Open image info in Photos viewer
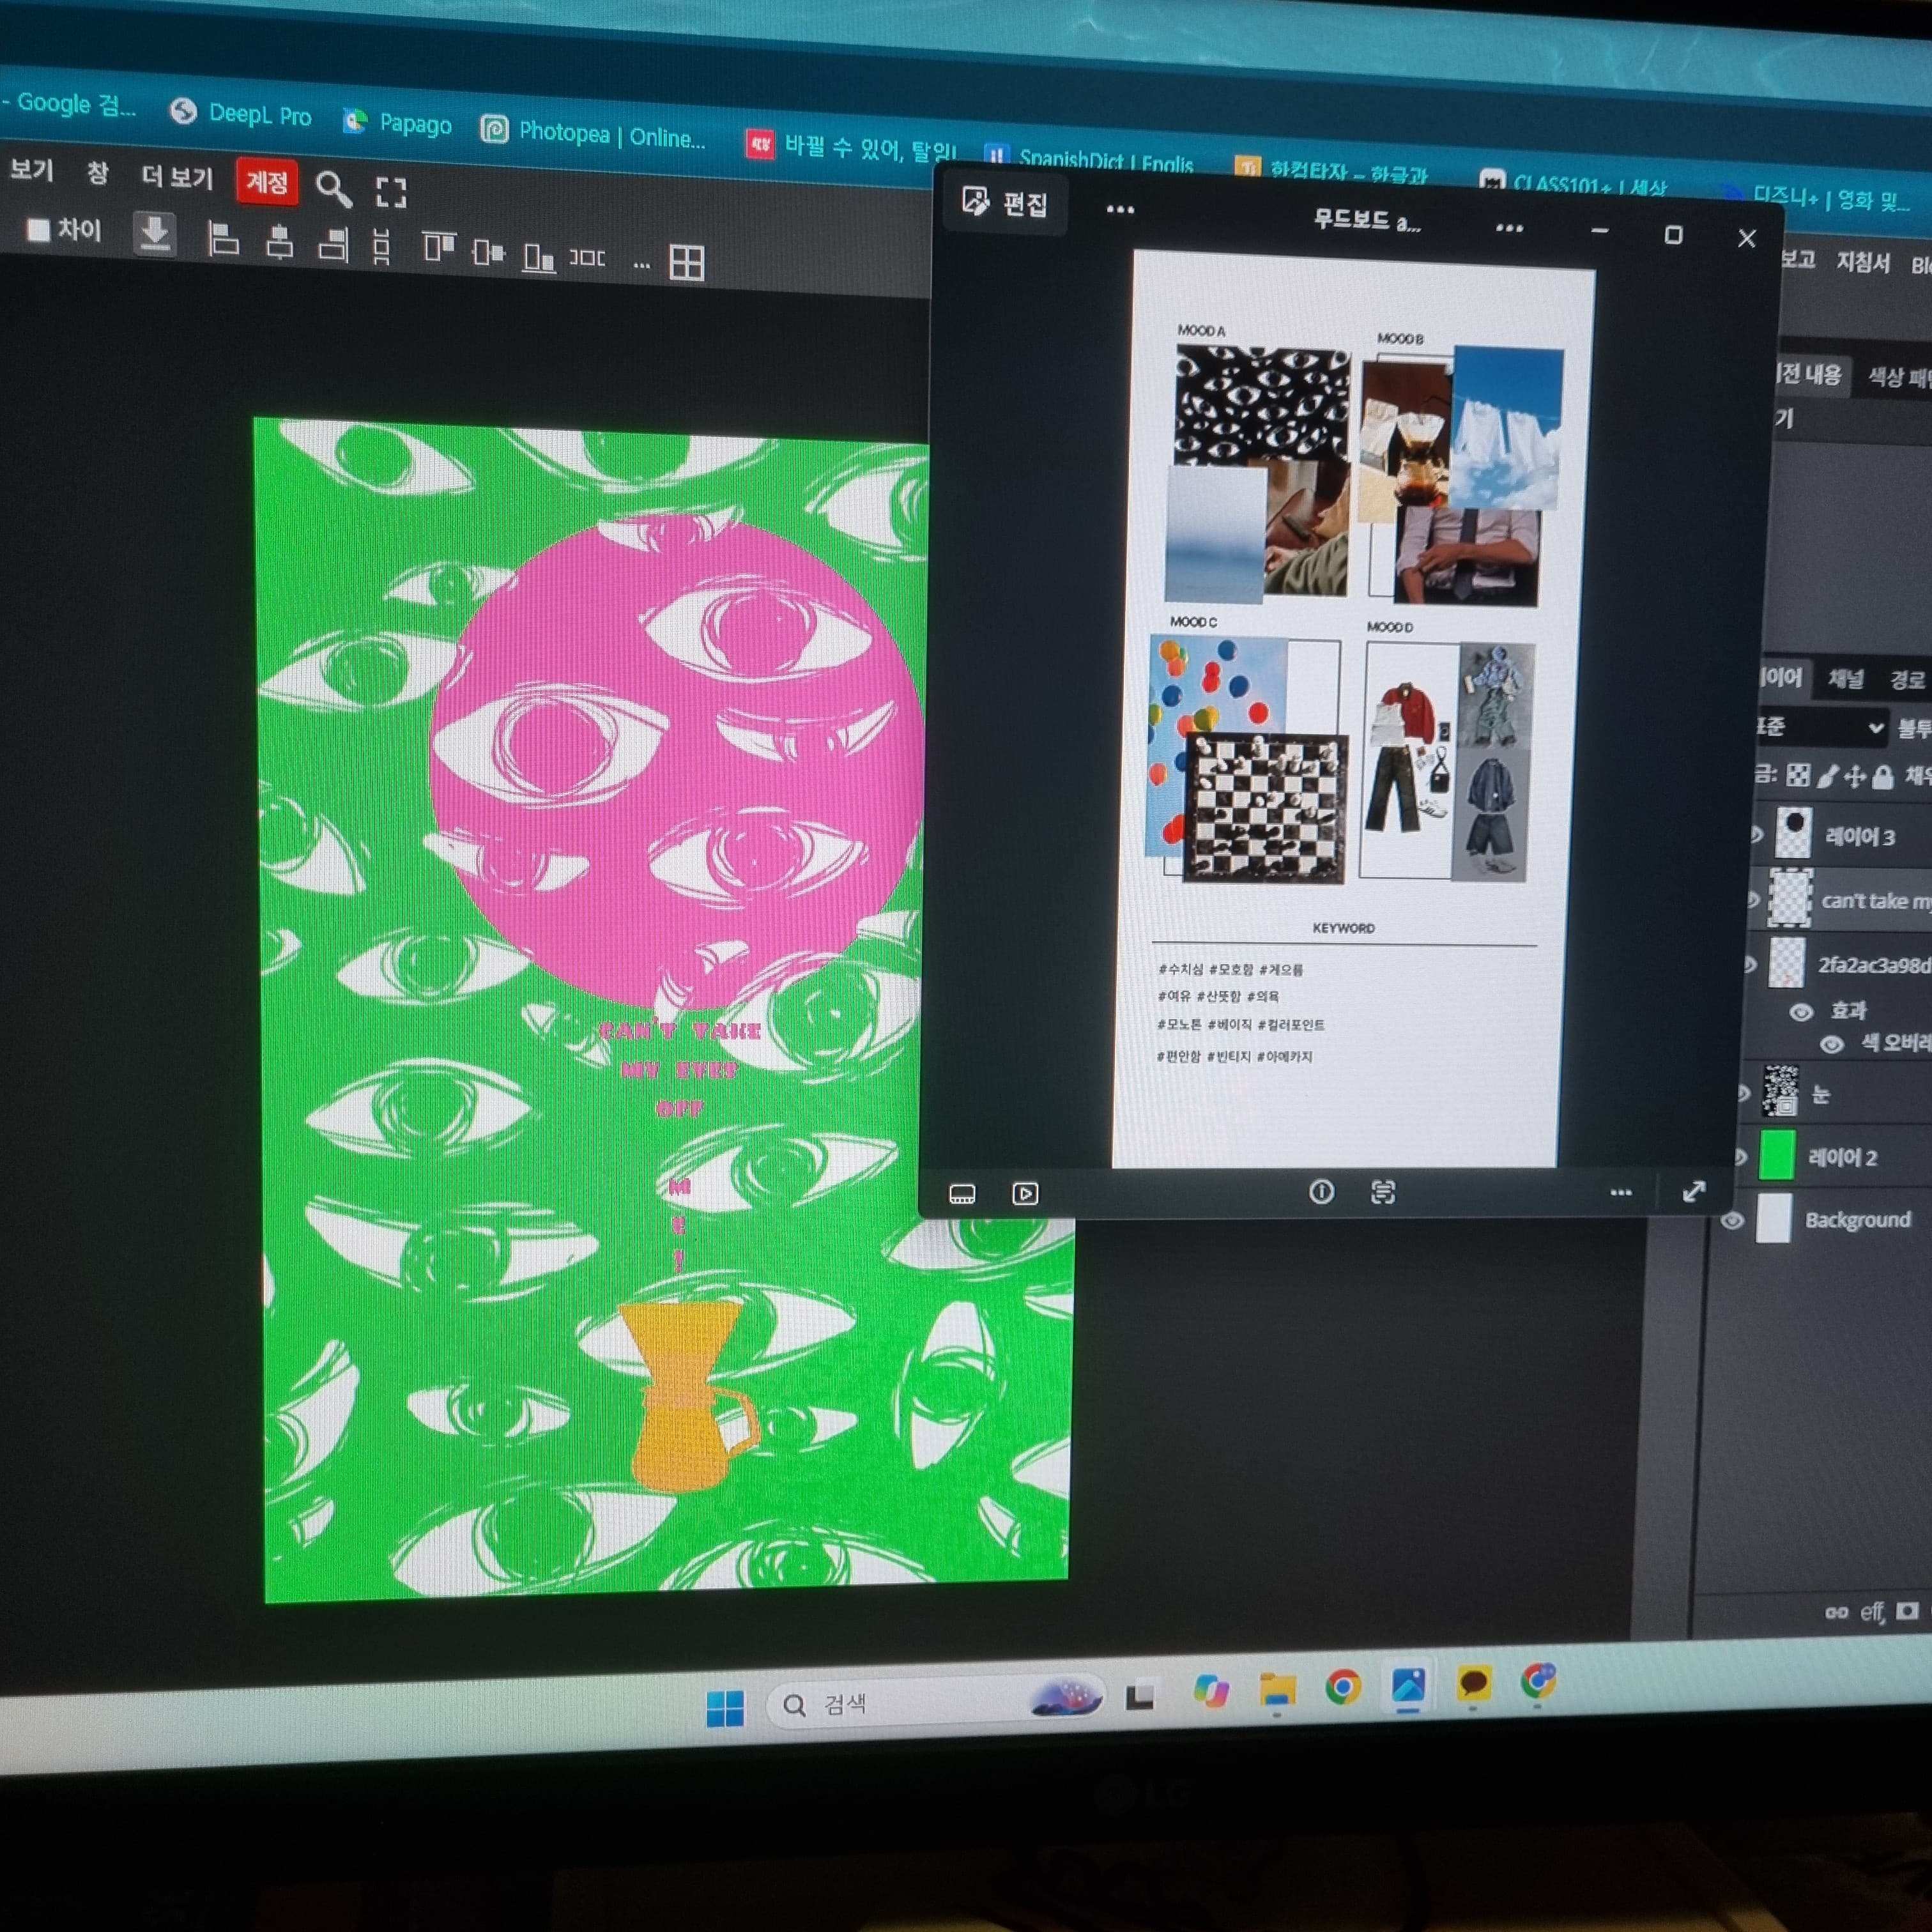The height and width of the screenshot is (1932, 1932). click(x=1321, y=1191)
